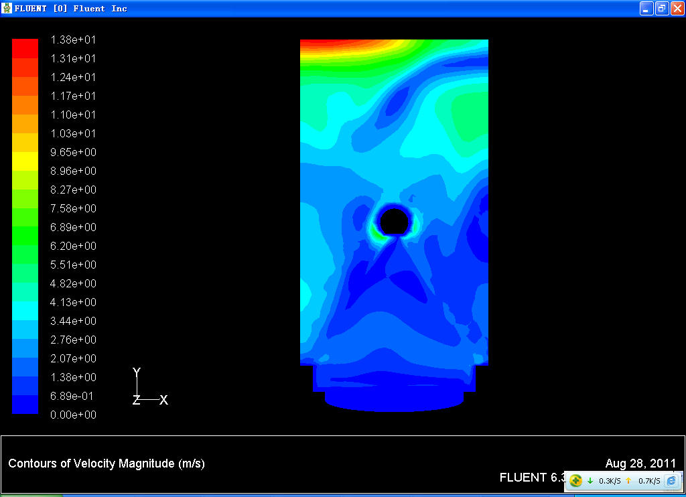Click the FLUENT [0] Fluent Inc title bar
This screenshot has width=686, height=497.
[x=268, y=9]
